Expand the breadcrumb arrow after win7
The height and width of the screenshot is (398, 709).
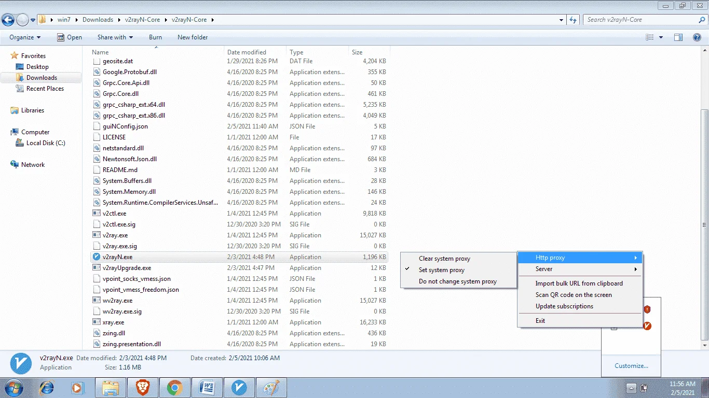76,20
